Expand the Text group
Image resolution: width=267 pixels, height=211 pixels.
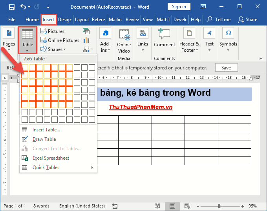[x=209, y=40]
